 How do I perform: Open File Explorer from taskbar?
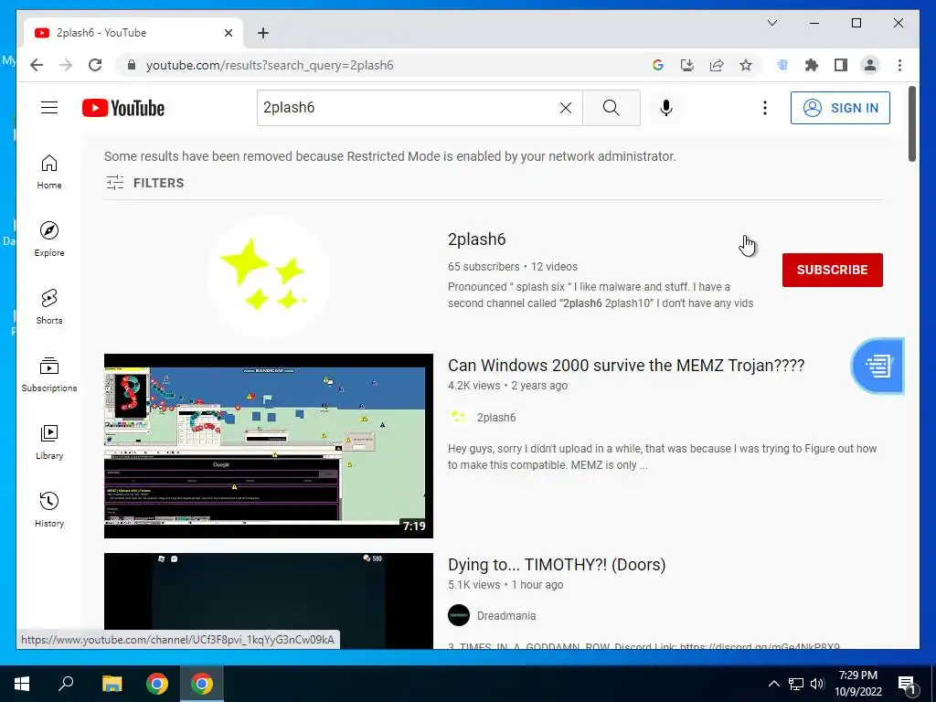(x=112, y=684)
